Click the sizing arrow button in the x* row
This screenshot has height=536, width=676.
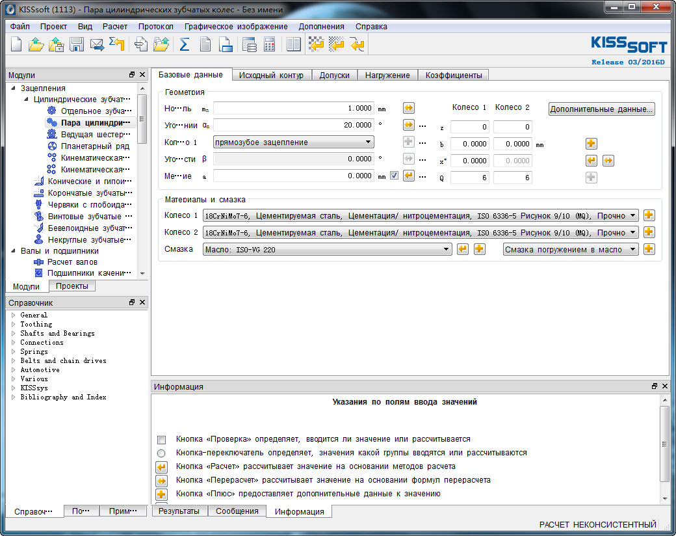591,161
